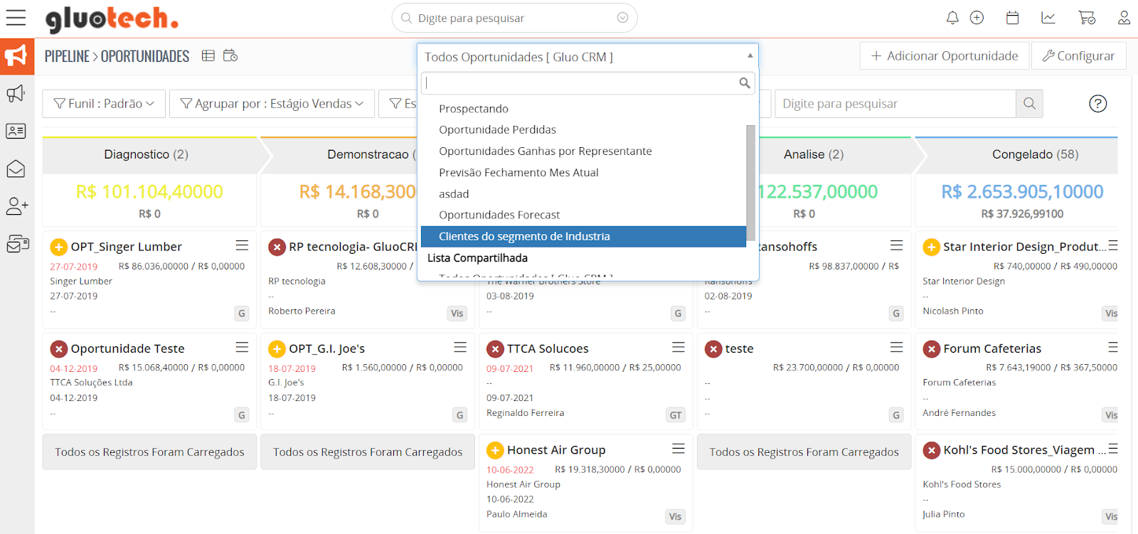Click the GT badge on TTCA Solucoes

click(676, 415)
